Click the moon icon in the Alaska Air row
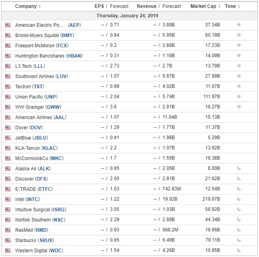The width and height of the screenshot is (259, 257). pos(239,169)
